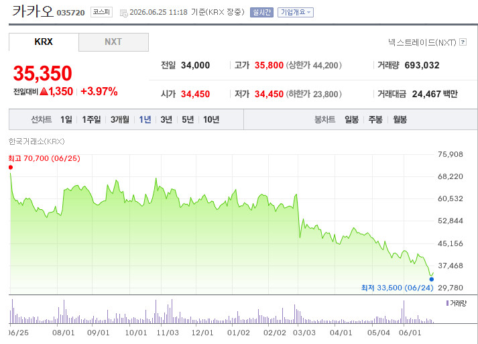Click the 29,780 y-axis label

click(451, 288)
